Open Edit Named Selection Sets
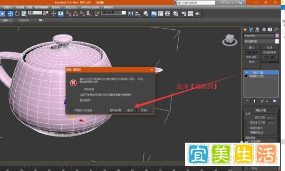The width and height of the screenshot is (285, 171). tap(97, 14)
